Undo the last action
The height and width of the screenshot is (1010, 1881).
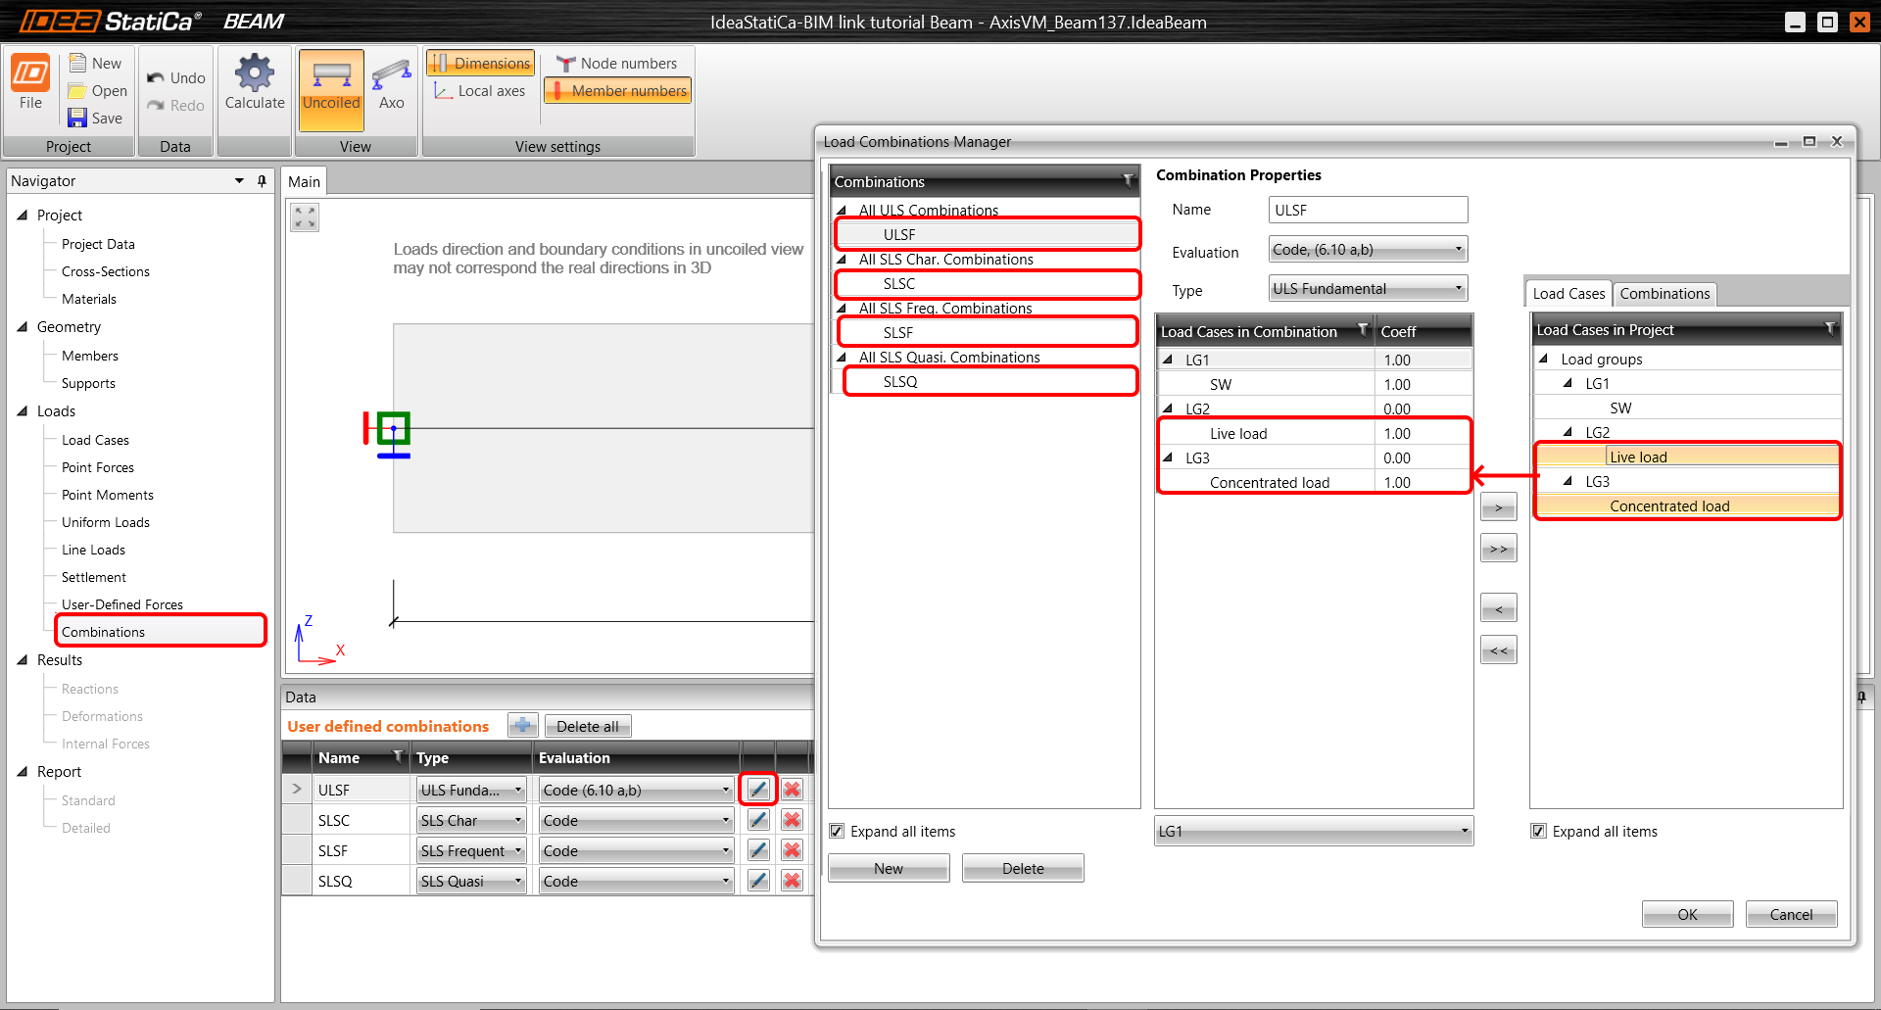176,77
